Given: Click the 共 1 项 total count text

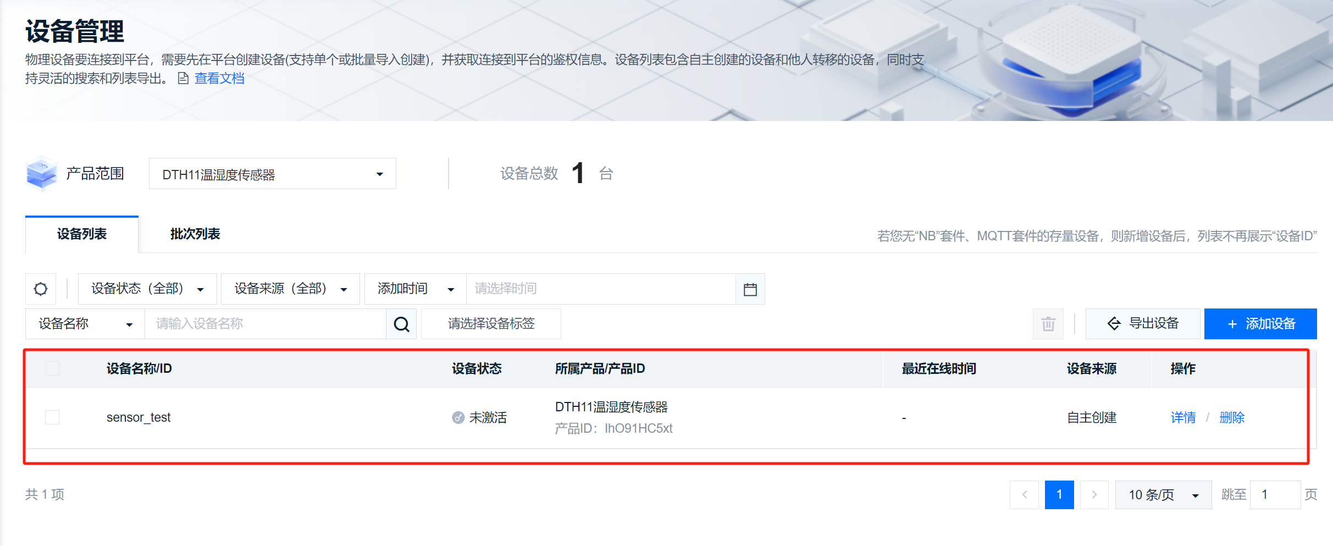Looking at the screenshot, I should 45,494.
